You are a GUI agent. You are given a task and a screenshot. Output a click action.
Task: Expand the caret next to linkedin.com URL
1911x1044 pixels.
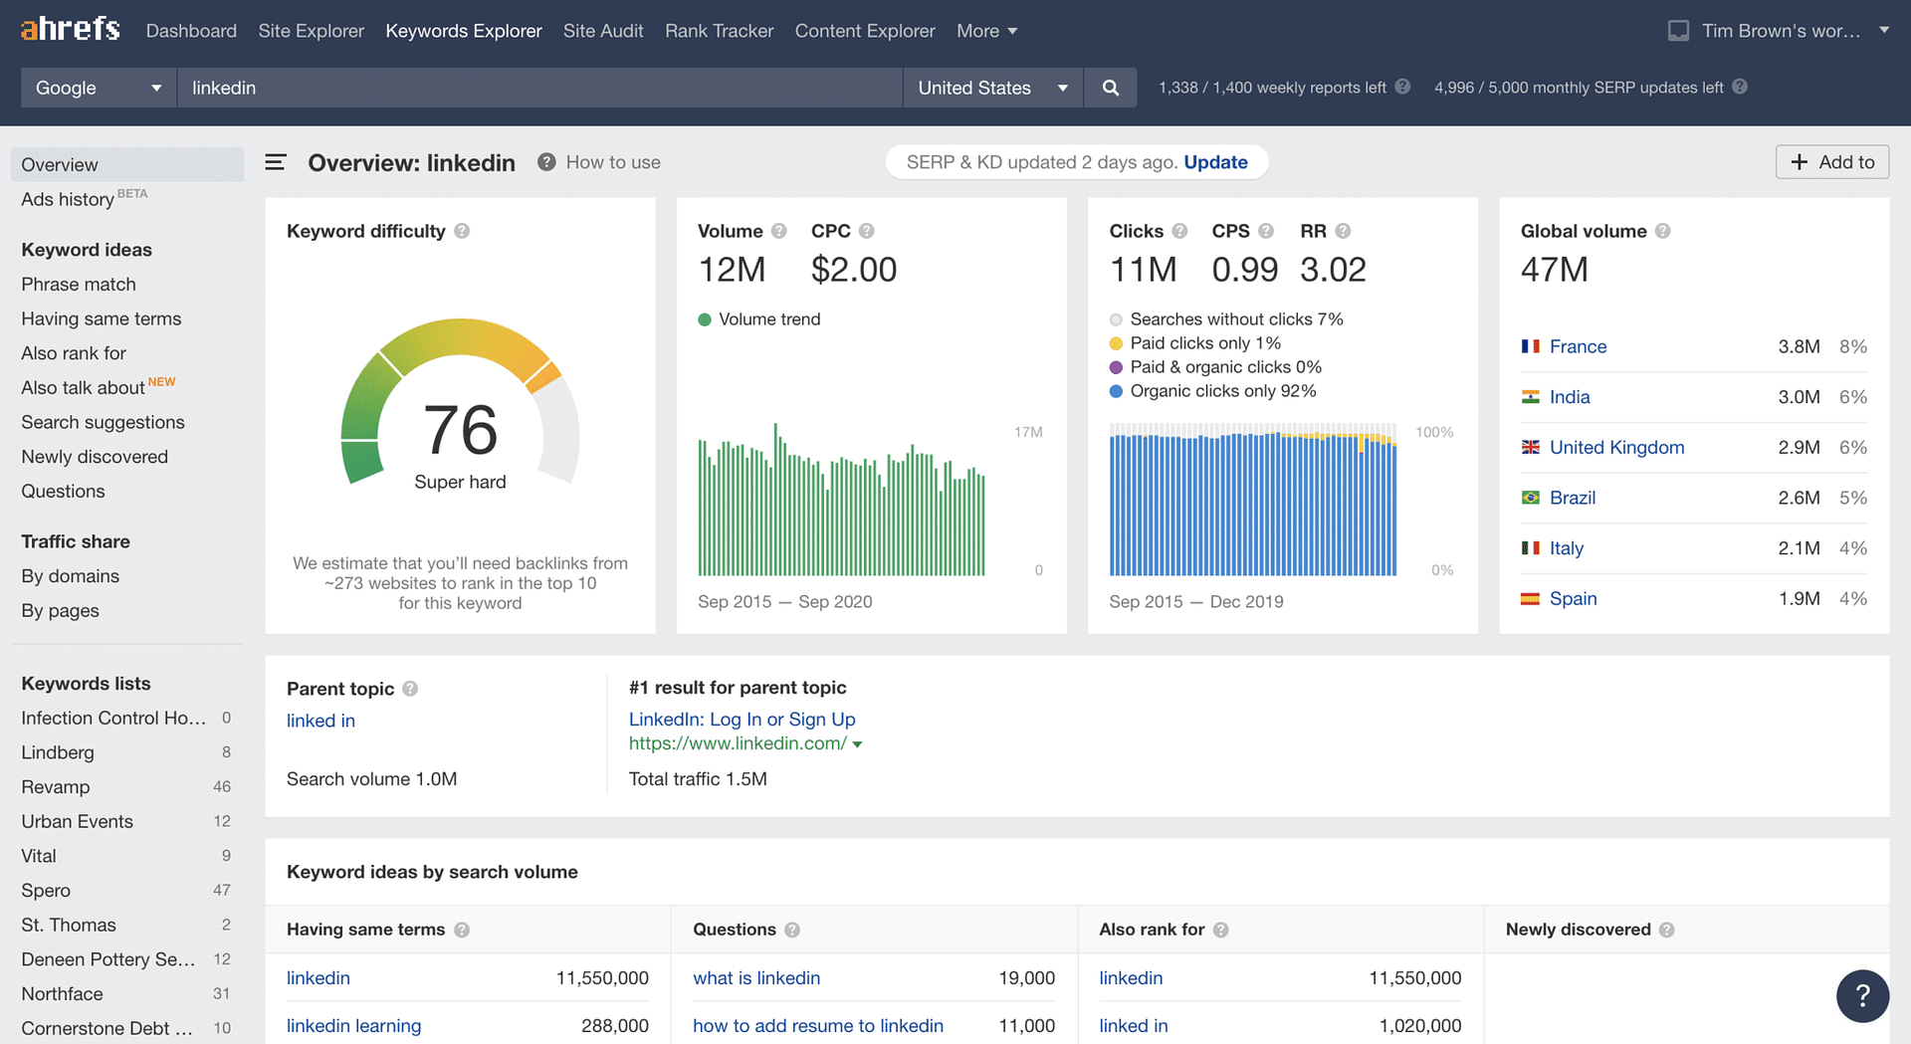[x=858, y=743]
